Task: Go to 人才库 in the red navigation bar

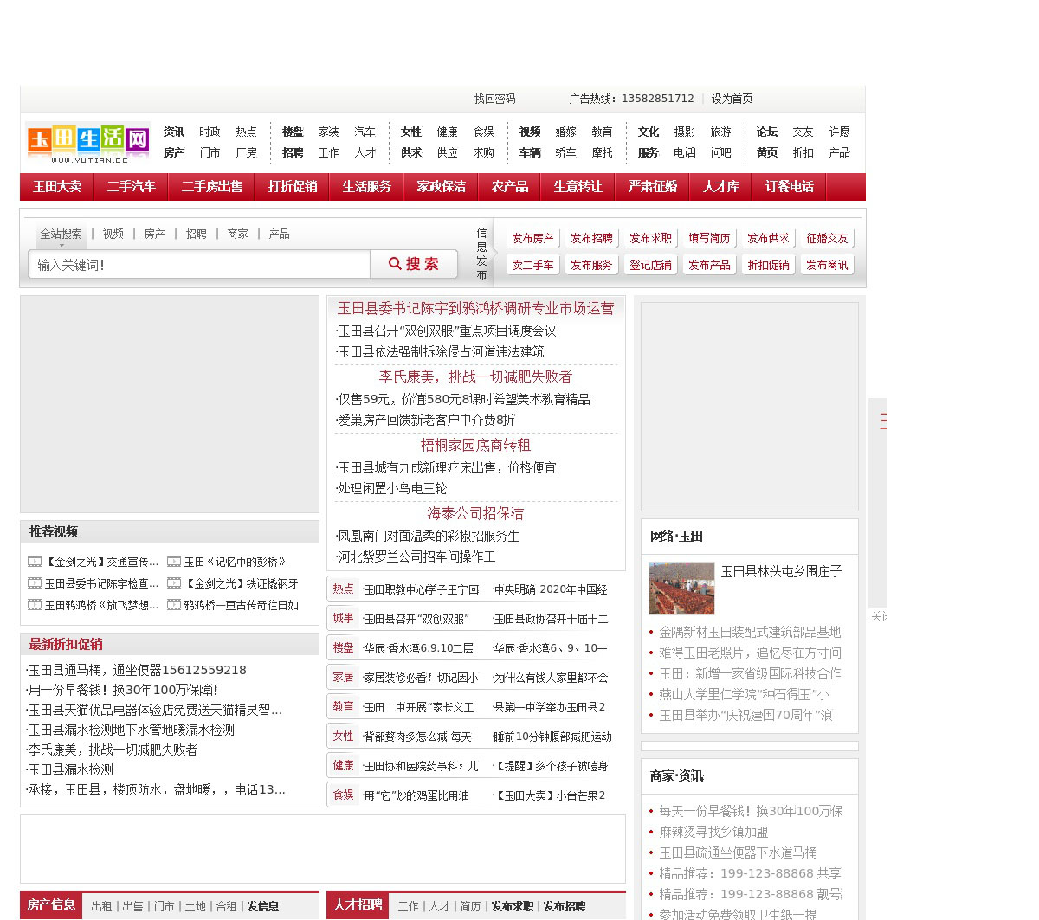Action: pyautogui.click(x=720, y=187)
